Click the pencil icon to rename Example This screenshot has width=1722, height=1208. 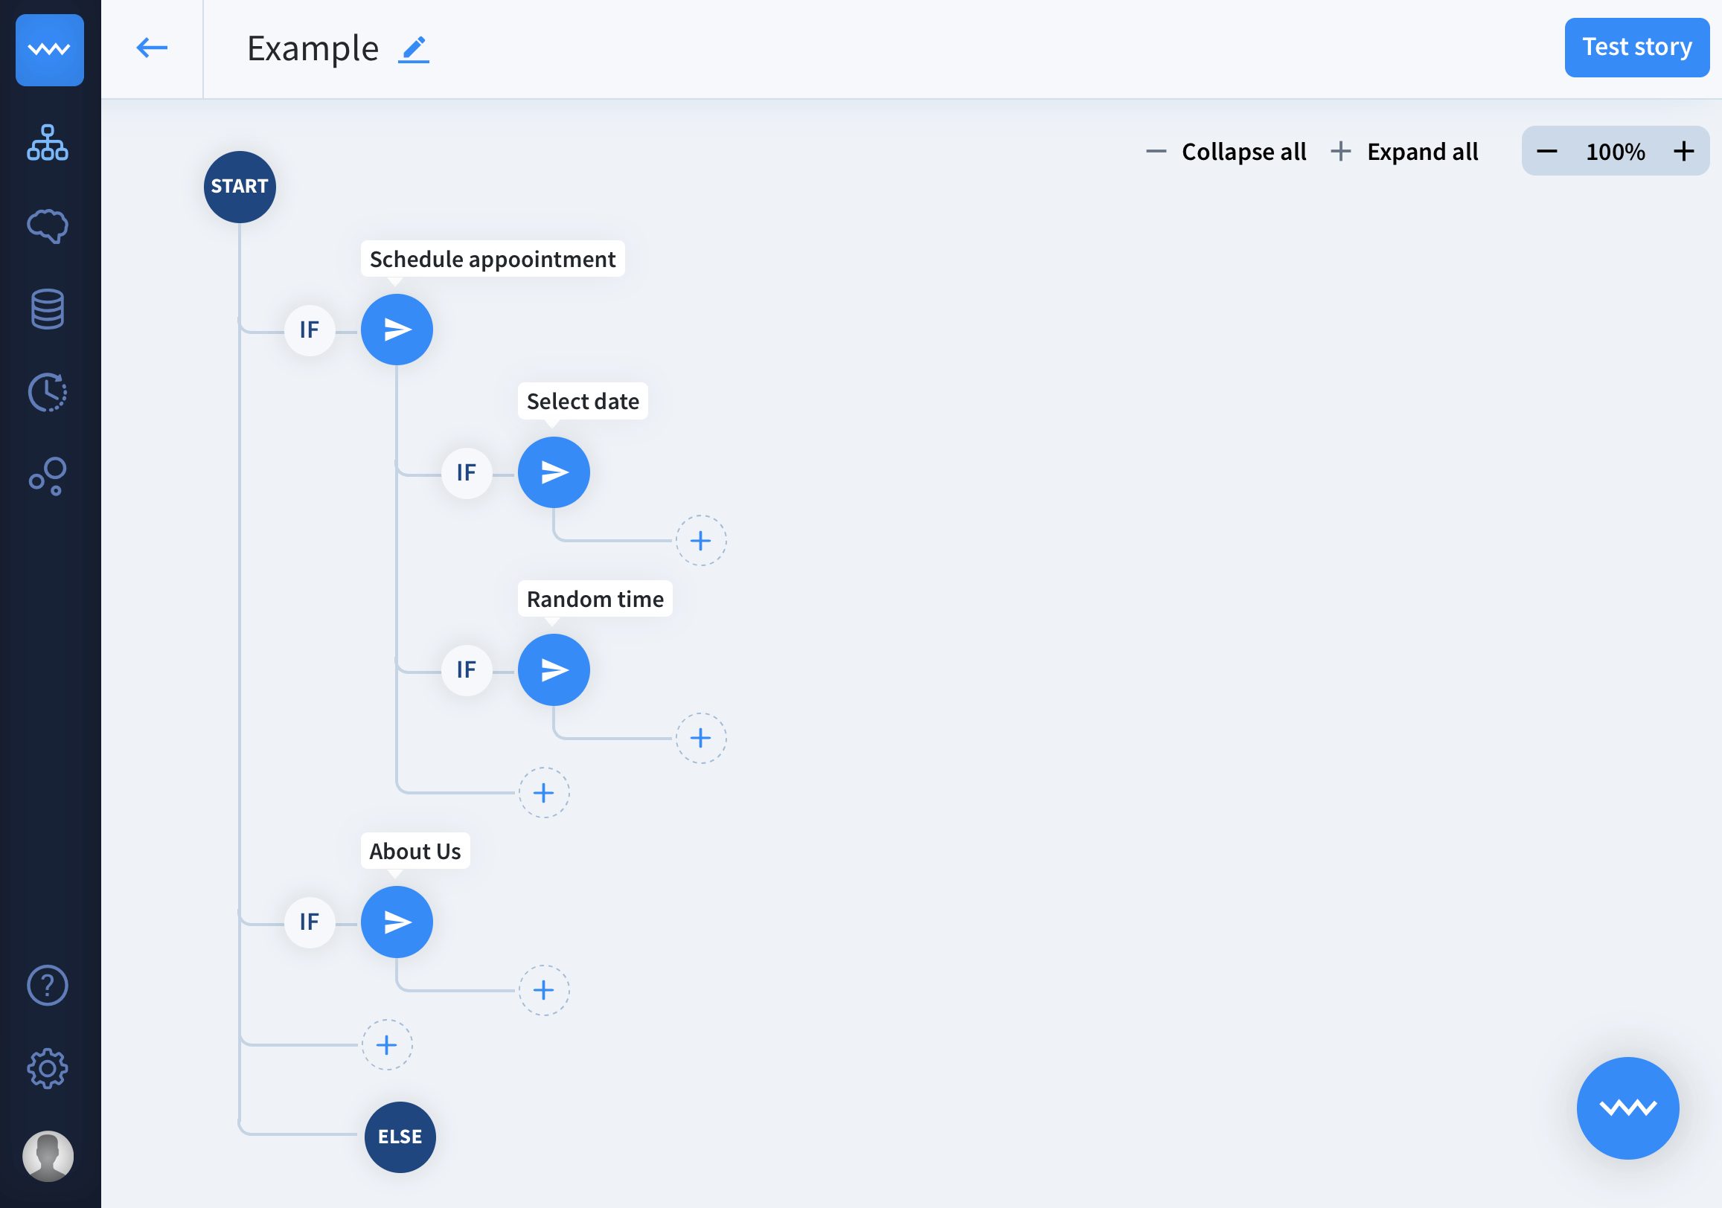pos(413,49)
